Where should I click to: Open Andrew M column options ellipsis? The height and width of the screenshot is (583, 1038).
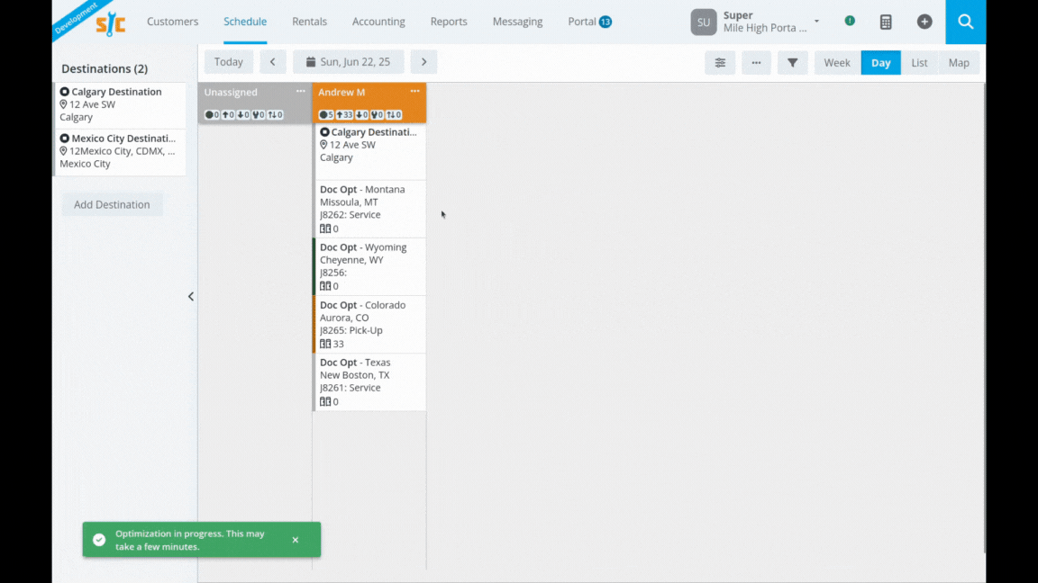coord(415,91)
